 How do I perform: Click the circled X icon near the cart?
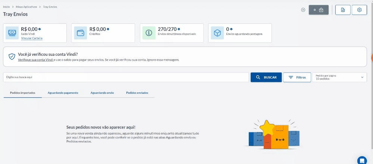(303, 10)
